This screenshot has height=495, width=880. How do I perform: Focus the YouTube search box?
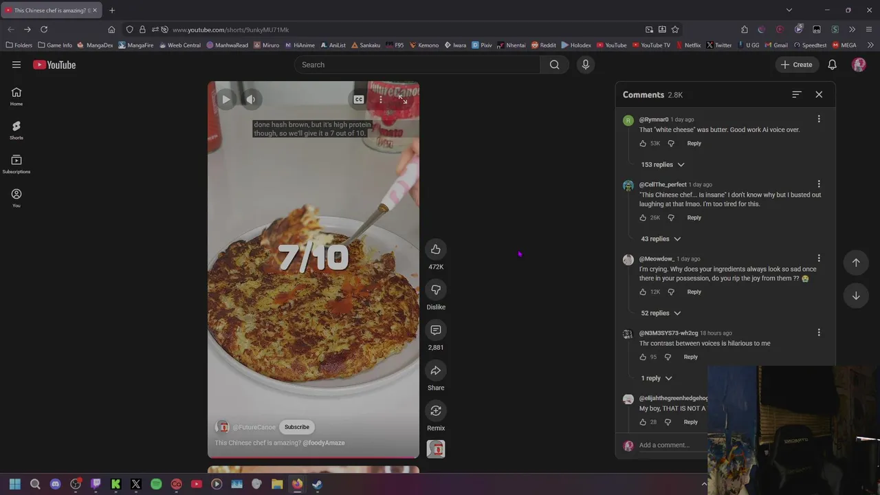click(x=417, y=65)
